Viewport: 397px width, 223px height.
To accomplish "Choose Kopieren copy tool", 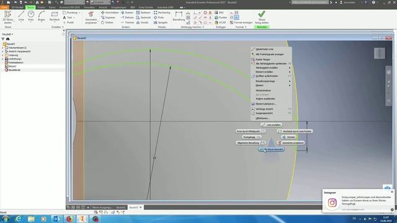I will [x=108, y=17].
